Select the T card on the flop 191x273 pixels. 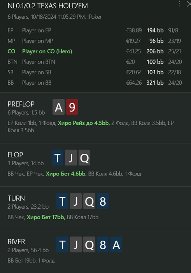tap(58, 158)
